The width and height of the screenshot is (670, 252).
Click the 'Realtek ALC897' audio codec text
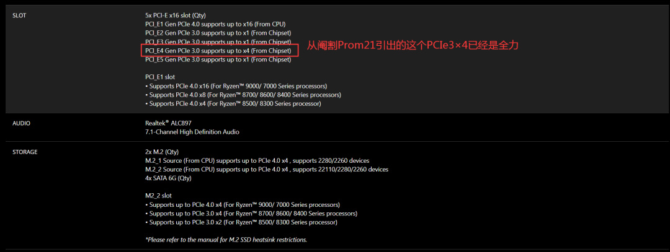click(x=168, y=123)
